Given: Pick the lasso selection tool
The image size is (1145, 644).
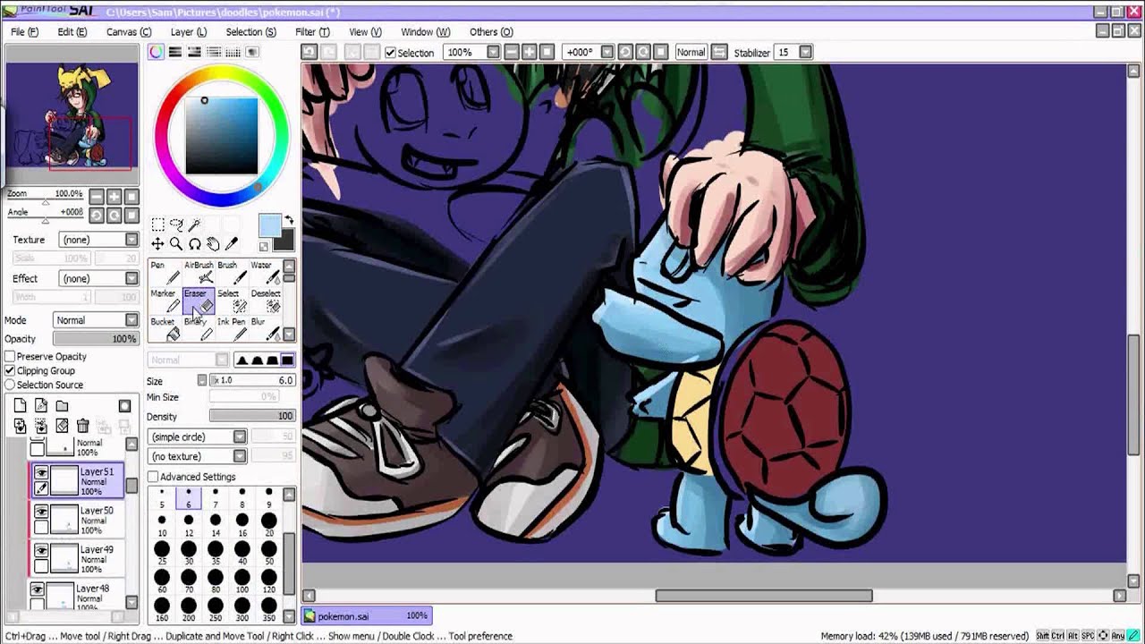Looking at the screenshot, I should tap(176, 225).
